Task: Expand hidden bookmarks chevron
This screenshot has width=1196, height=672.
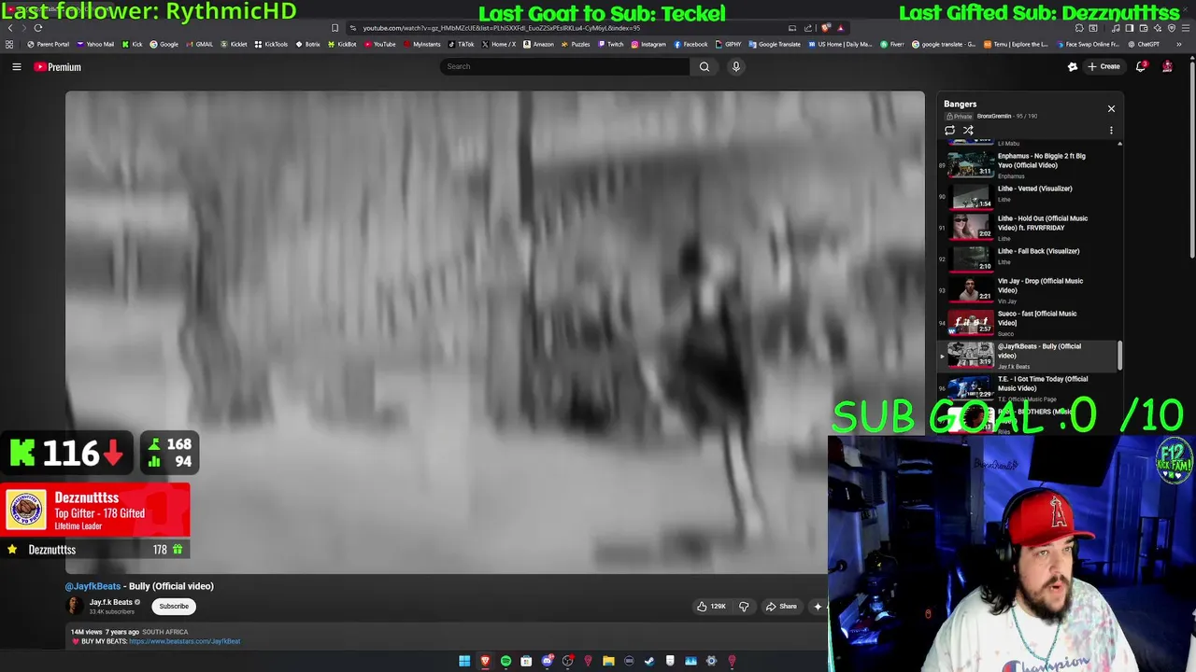Action: point(1179,44)
